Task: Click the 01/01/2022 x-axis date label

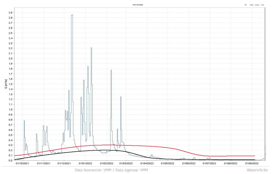Action: click(86, 163)
